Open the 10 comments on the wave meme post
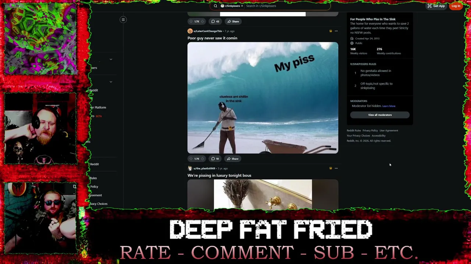The height and width of the screenshot is (264, 471). click(x=215, y=159)
